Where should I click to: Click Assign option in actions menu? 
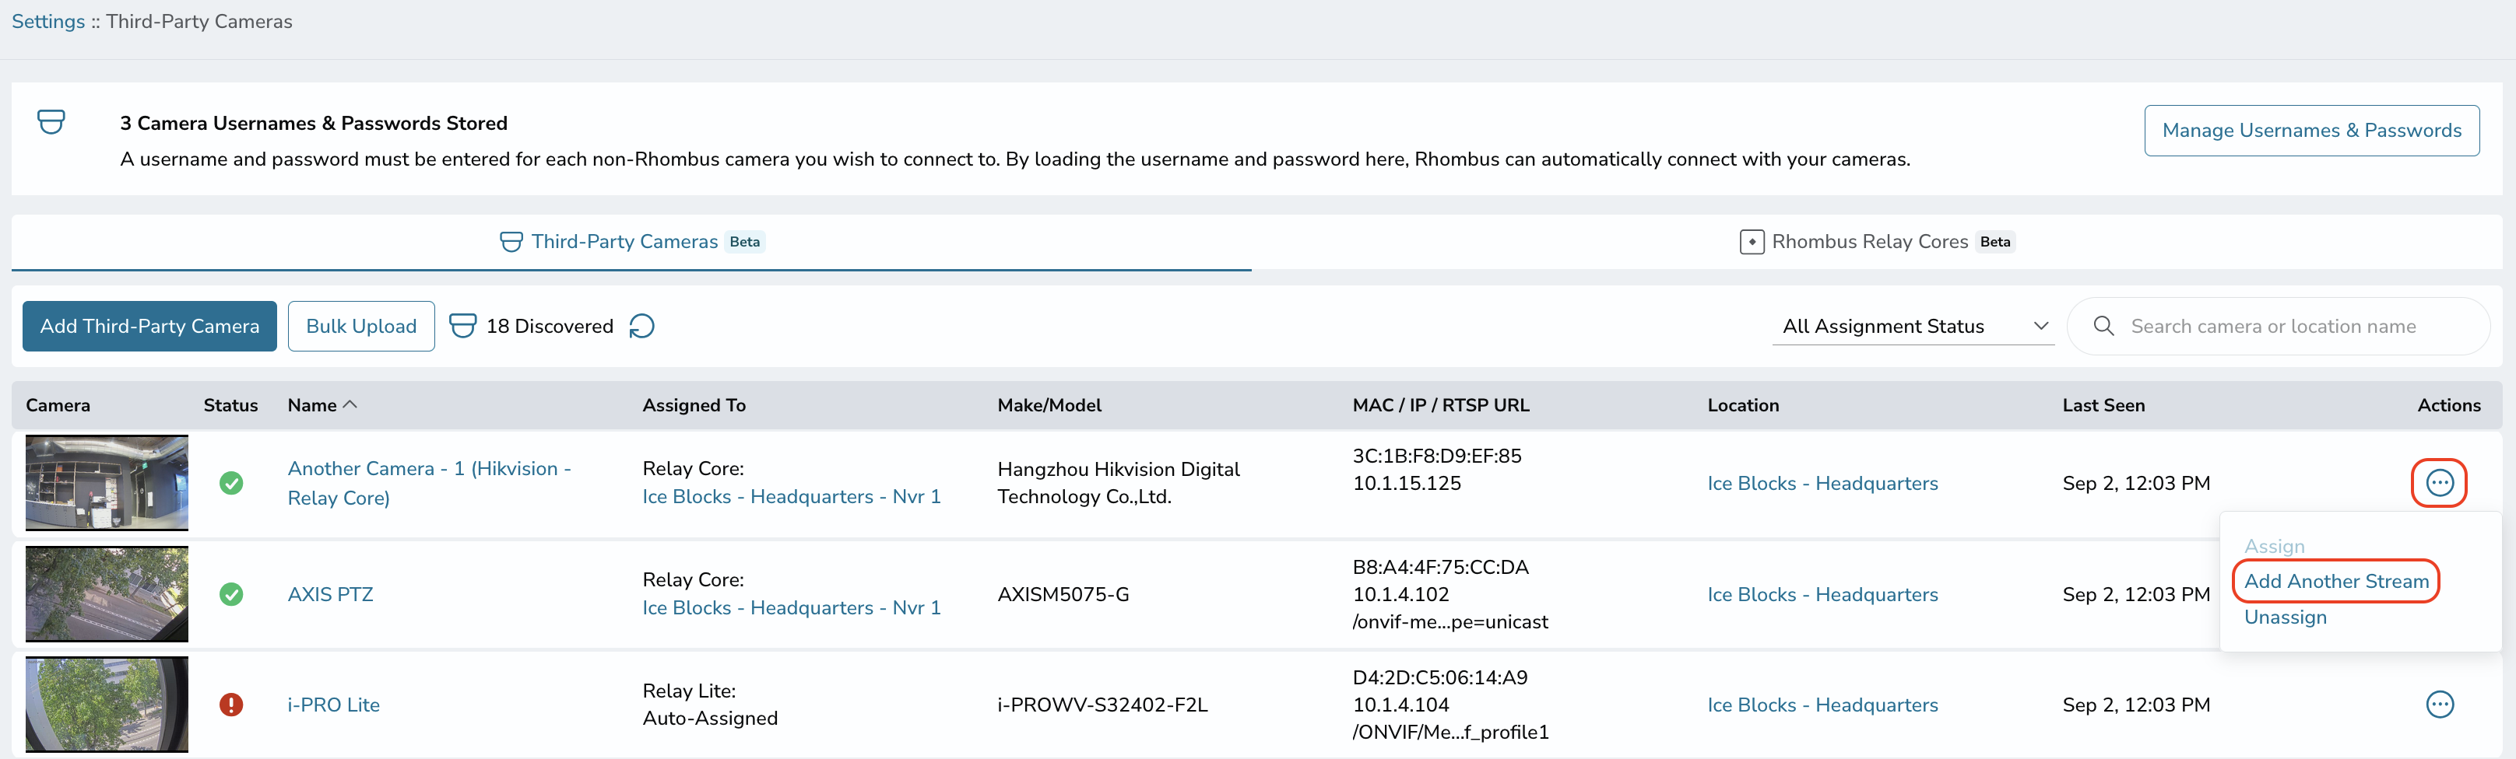coord(2274,547)
